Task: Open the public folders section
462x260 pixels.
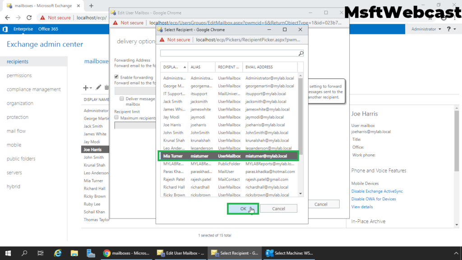Action: coord(21,158)
